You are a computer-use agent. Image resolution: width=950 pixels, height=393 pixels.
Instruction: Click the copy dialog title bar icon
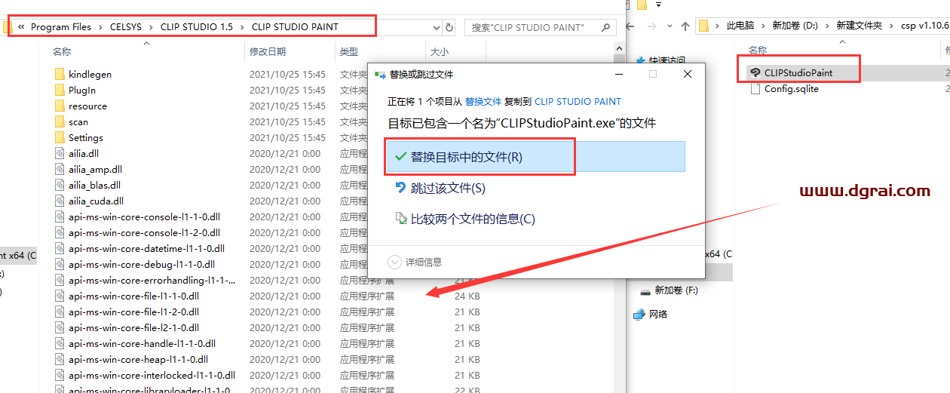pos(381,75)
